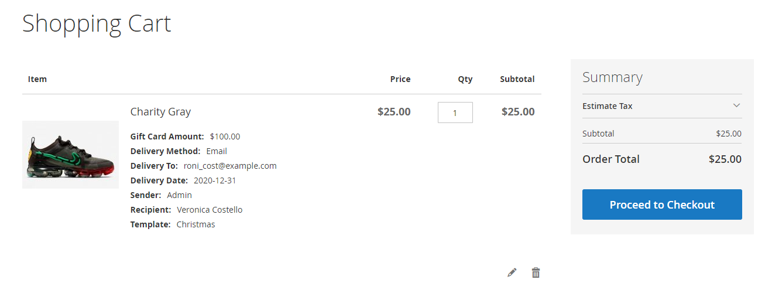Click the Shopping Cart page heading
Screen dimensions: 765x283
(97, 24)
